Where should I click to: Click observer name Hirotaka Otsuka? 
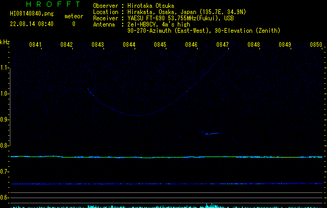[151, 6]
